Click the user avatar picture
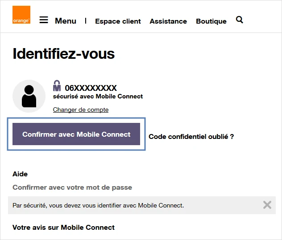 [29, 96]
